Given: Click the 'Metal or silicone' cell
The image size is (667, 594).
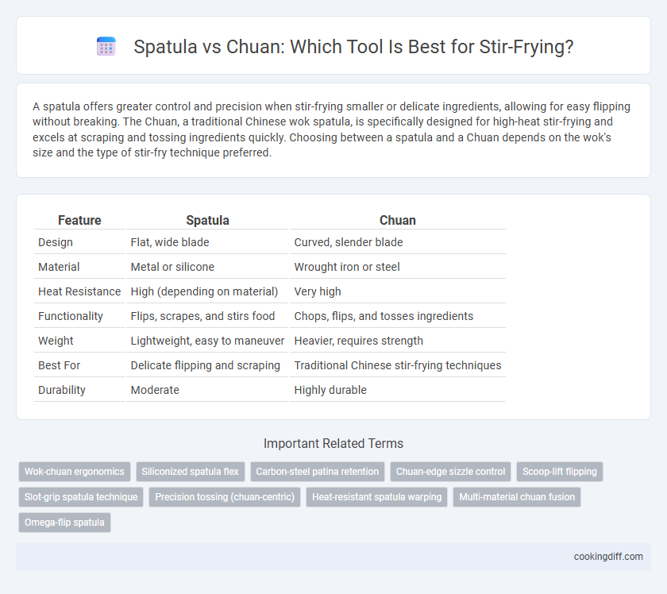Looking at the screenshot, I should (207, 267).
